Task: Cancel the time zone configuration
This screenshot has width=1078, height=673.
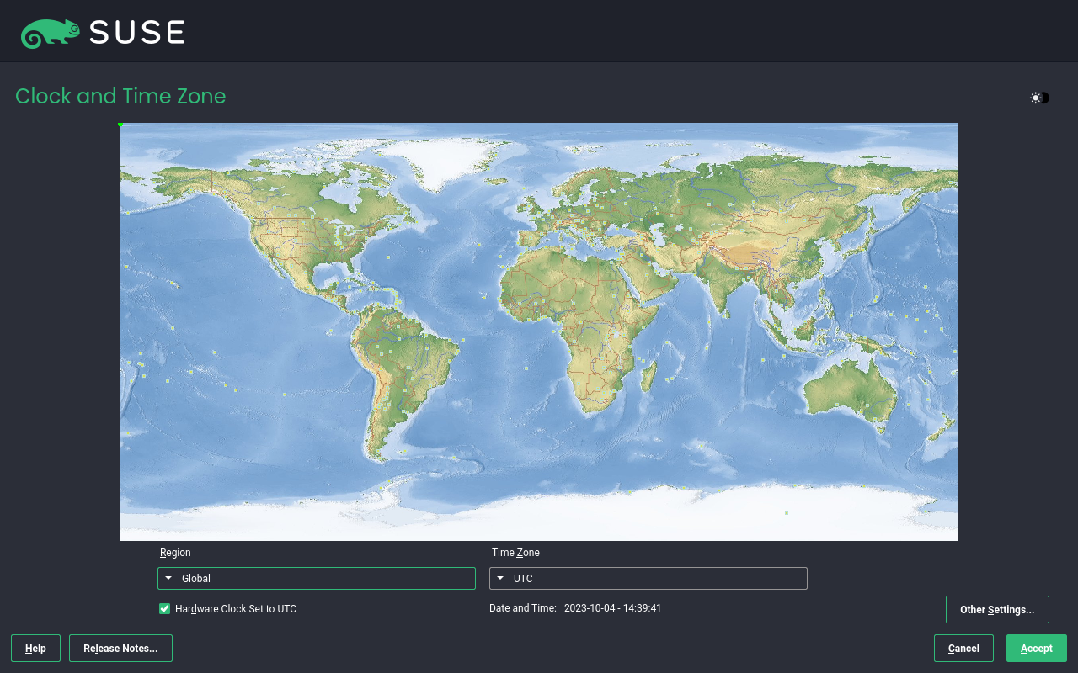Action: click(963, 649)
